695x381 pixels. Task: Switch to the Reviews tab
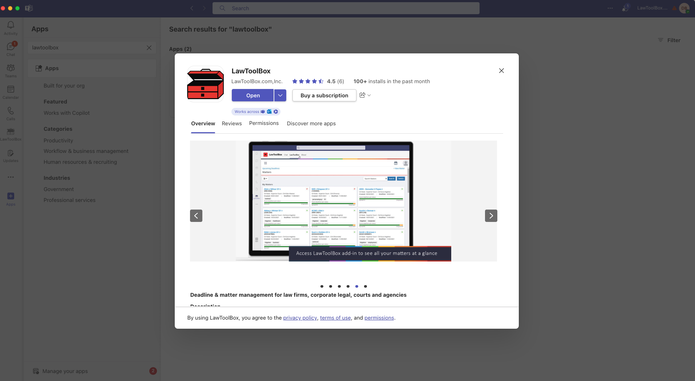(x=232, y=123)
